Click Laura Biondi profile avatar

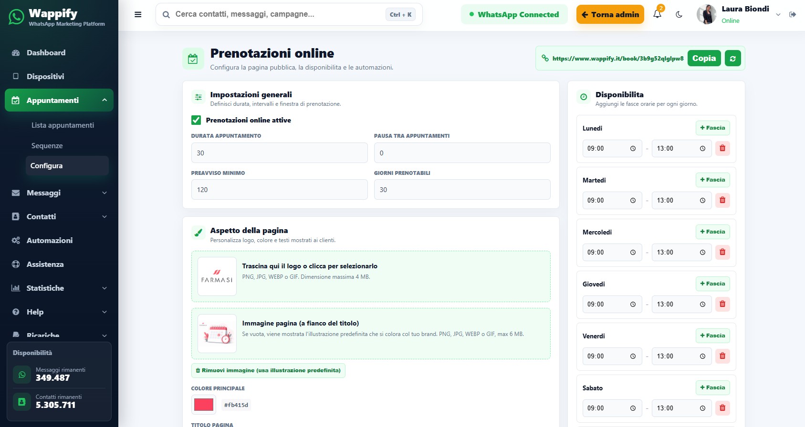tap(706, 14)
